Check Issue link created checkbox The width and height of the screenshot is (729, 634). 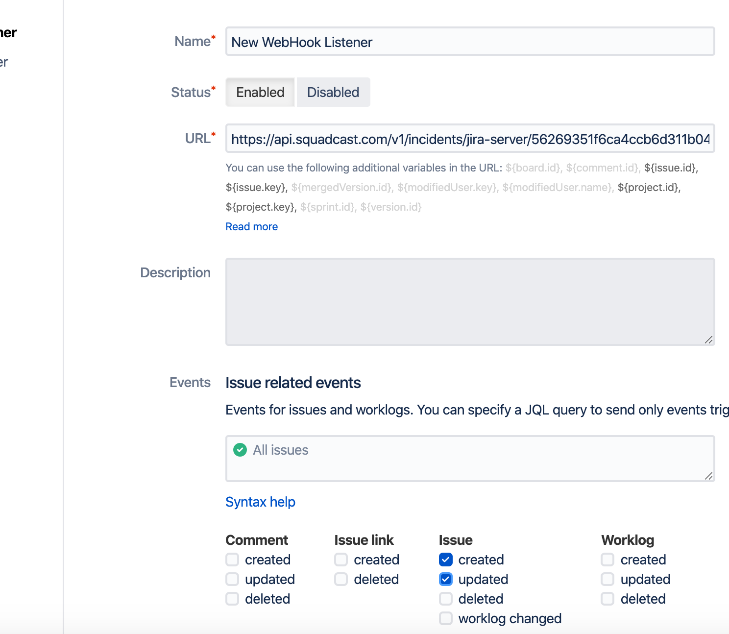pos(341,560)
